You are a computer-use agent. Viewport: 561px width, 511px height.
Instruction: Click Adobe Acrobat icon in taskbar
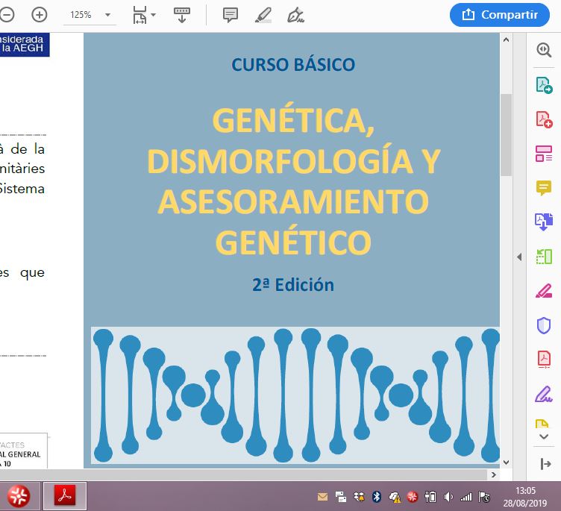click(x=65, y=495)
